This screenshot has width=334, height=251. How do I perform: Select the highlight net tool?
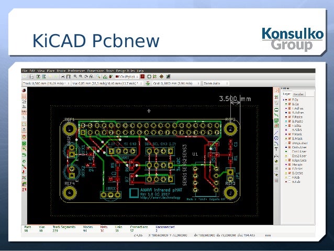[x=276, y=97]
